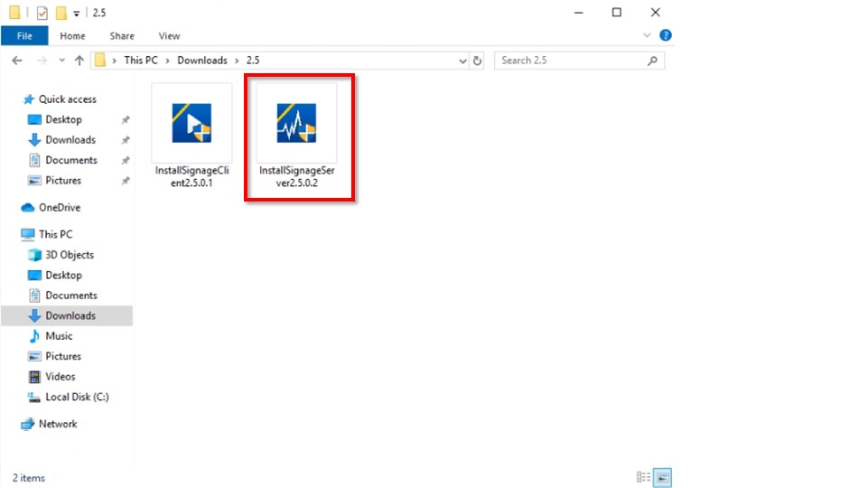Expand the ribbon with the chevron

(x=648, y=36)
